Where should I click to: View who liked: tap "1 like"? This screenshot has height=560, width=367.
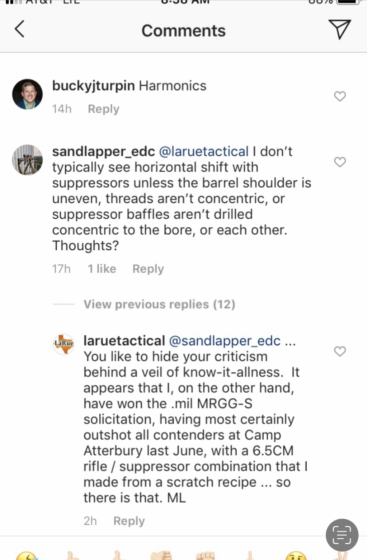tap(102, 269)
